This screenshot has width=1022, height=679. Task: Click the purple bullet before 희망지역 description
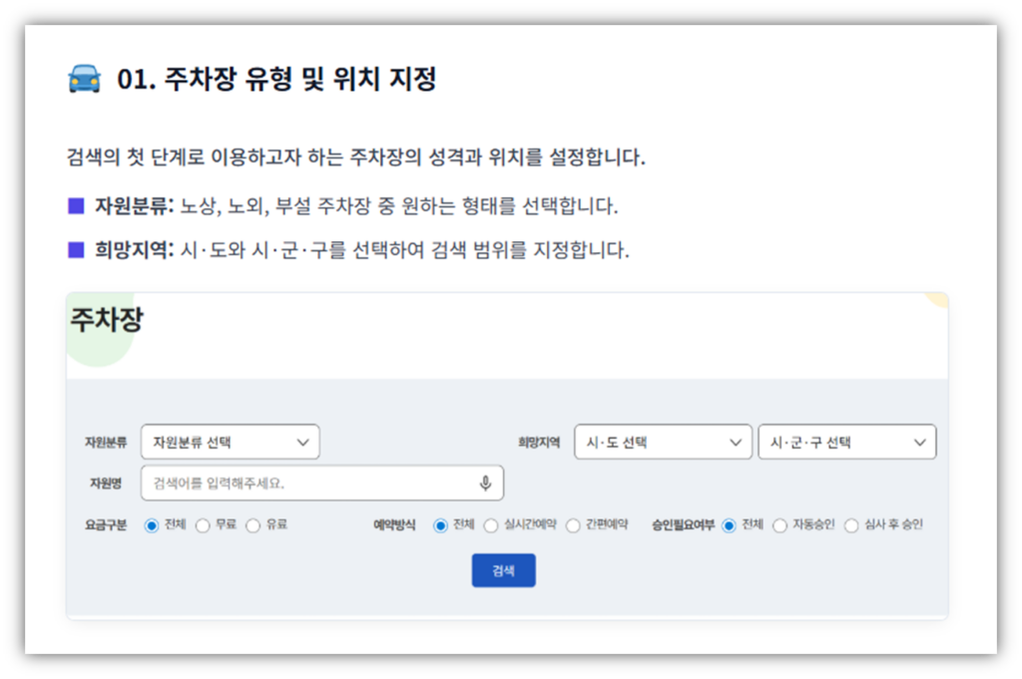[x=76, y=249]
